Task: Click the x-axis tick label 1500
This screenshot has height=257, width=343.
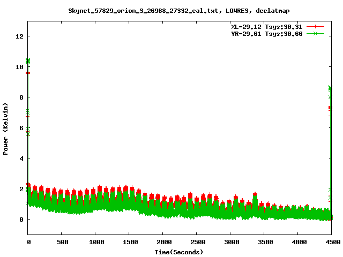Action: (x=130, y=242)
